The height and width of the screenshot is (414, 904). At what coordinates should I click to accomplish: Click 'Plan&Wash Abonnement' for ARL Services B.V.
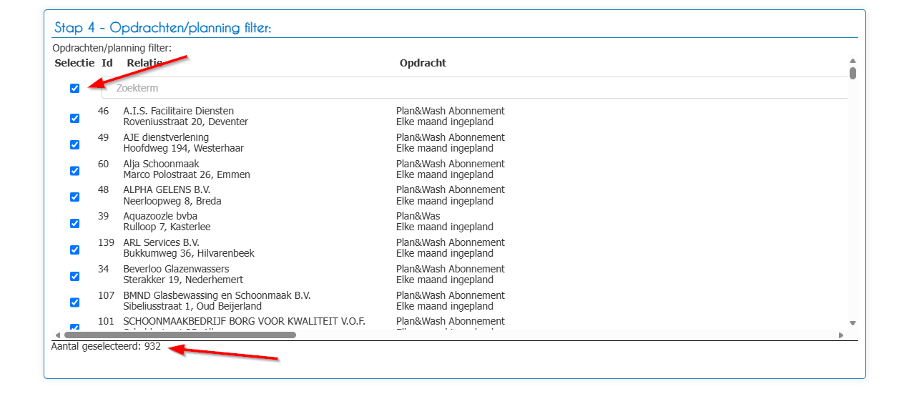(x=451, y=242)
